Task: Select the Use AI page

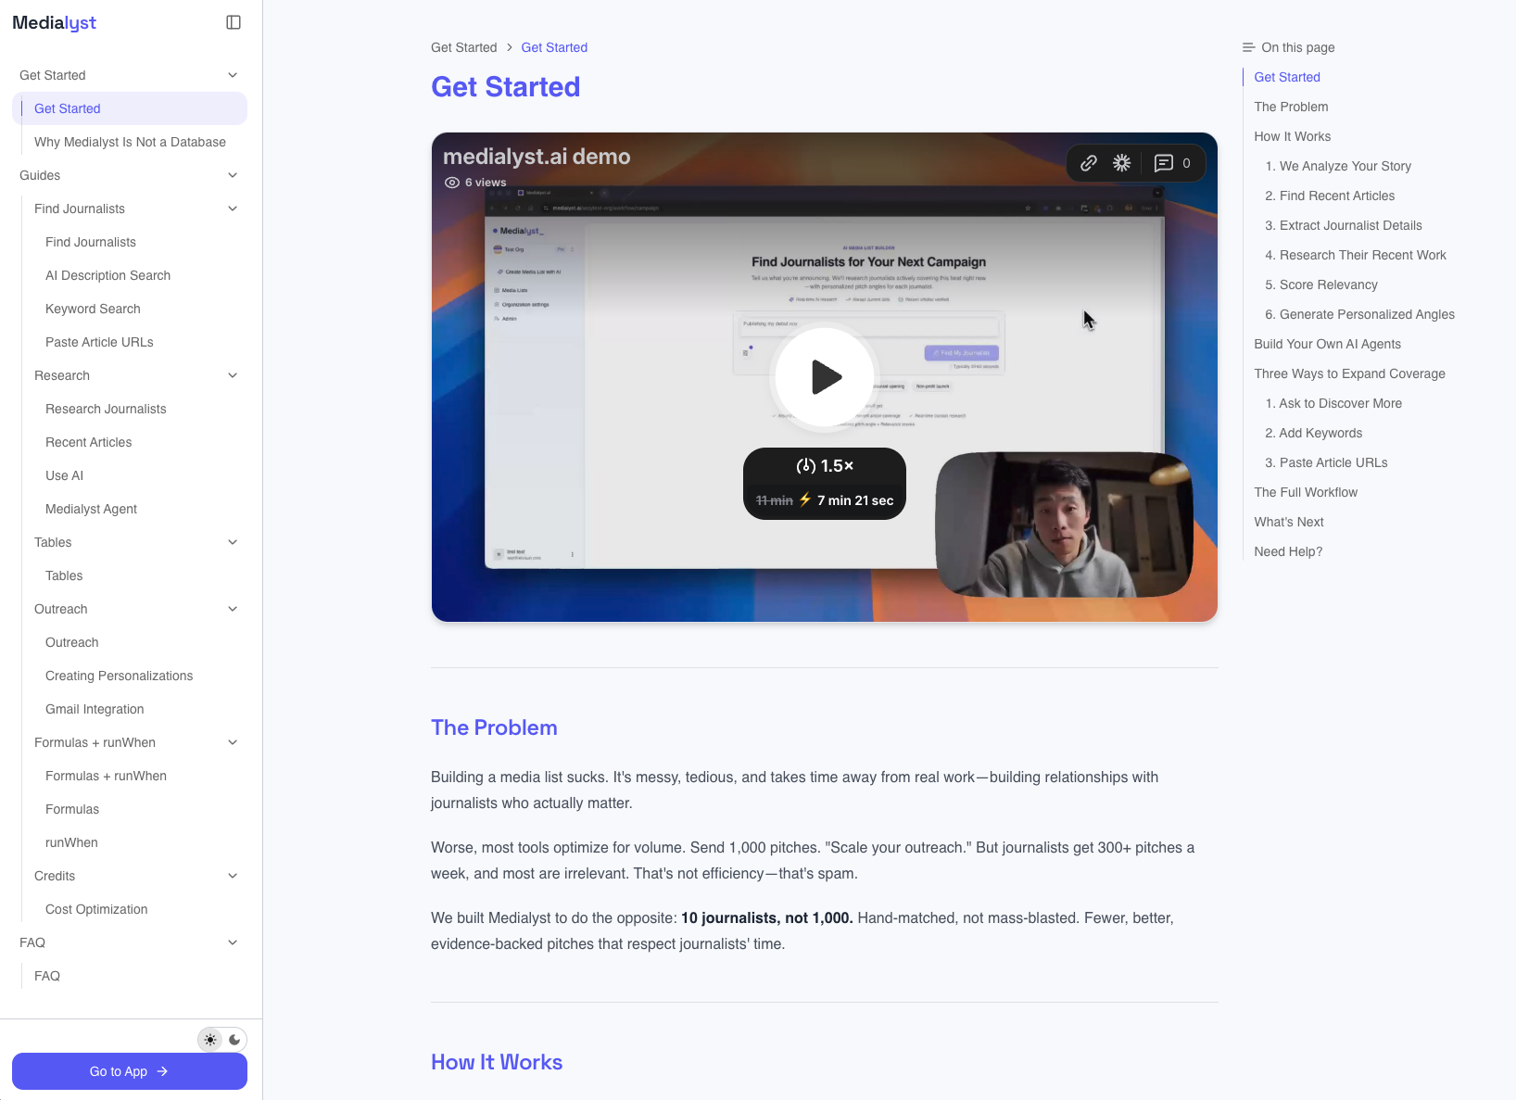Action: pyautogui.click(x=64, y=475)
